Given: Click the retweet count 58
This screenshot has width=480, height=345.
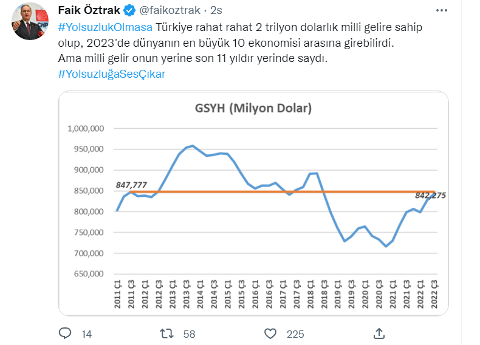Looking at the screenshot, I should tap(189, 334).
